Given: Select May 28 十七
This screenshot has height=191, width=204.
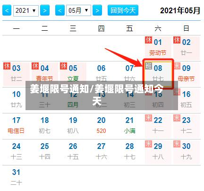Looking at the screenshot, I should click(130, 152).
